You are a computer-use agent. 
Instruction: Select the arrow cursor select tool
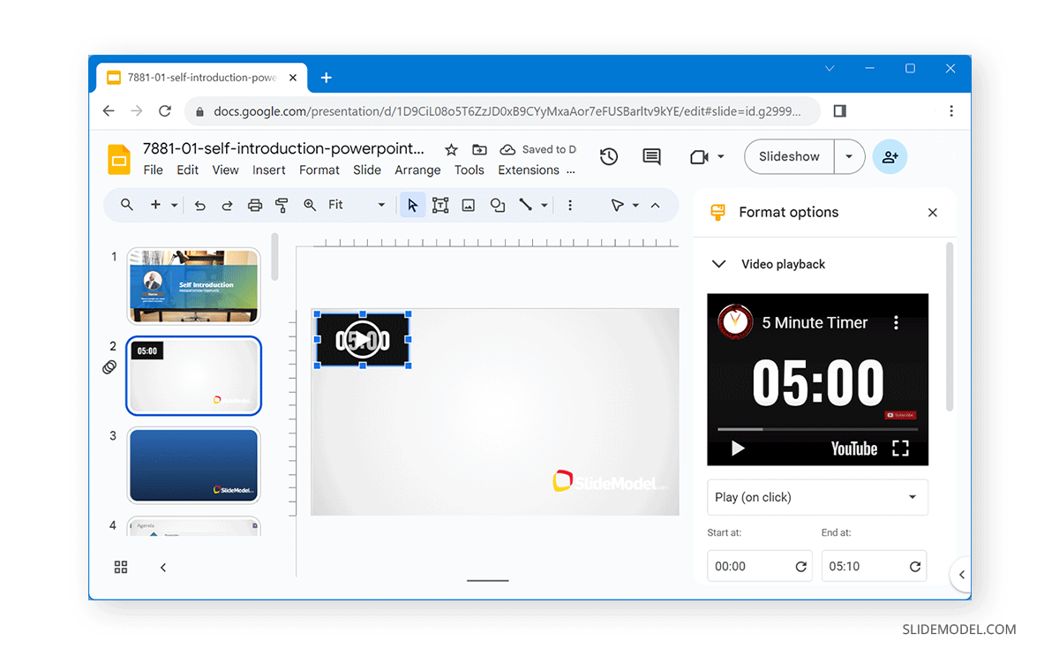click(x=412, y=205)
